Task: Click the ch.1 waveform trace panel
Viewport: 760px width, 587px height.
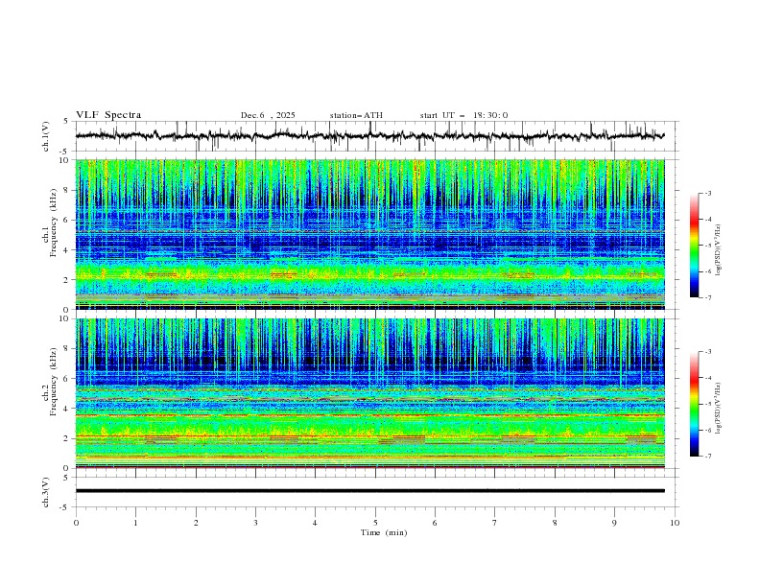Action: [x=376, y=136]
